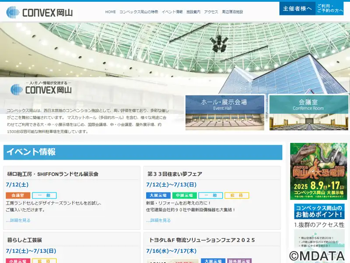Click the コンベックス岡山のお勧めポイント banner
The height and width of the screenshot is (263, 350).
319,211
